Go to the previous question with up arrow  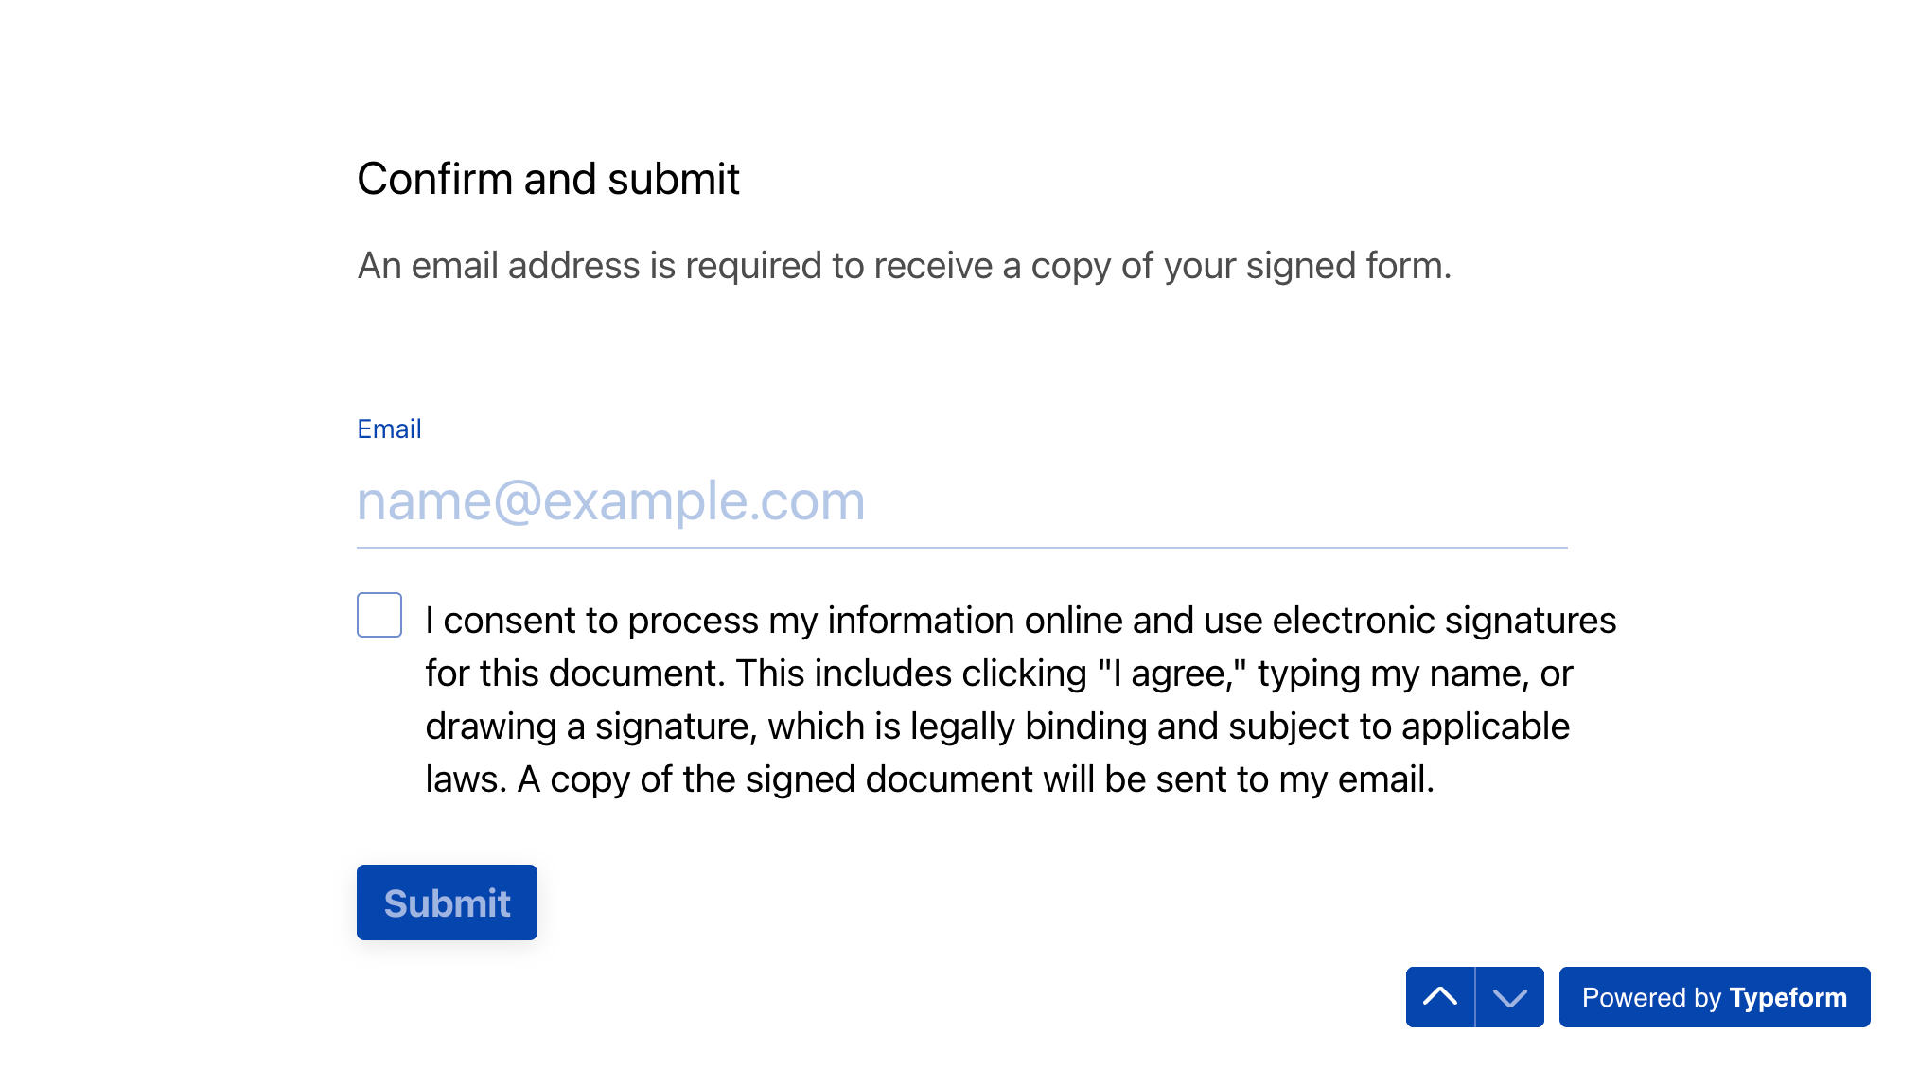pos(1439,997)
